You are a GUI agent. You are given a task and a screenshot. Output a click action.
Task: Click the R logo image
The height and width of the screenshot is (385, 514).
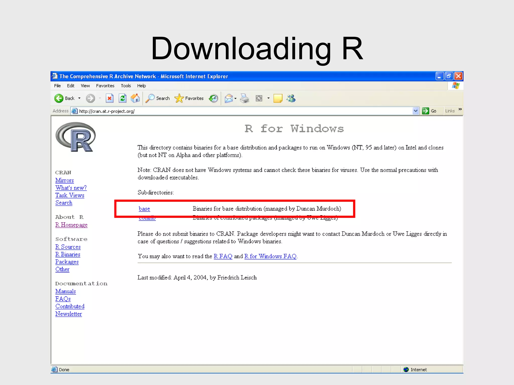tap(76, 137)
